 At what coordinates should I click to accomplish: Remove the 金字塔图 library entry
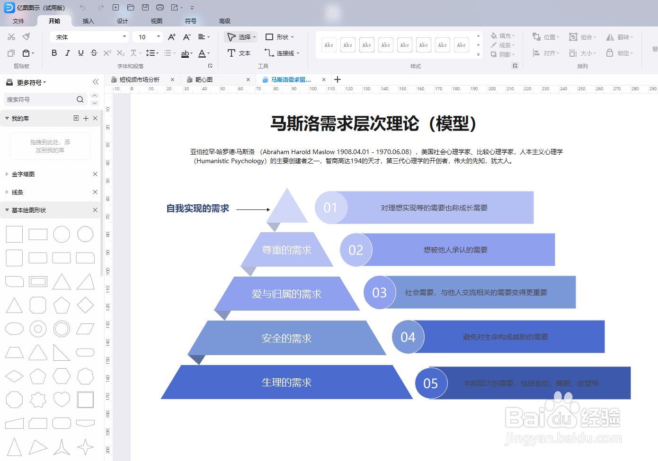[95, 174]
